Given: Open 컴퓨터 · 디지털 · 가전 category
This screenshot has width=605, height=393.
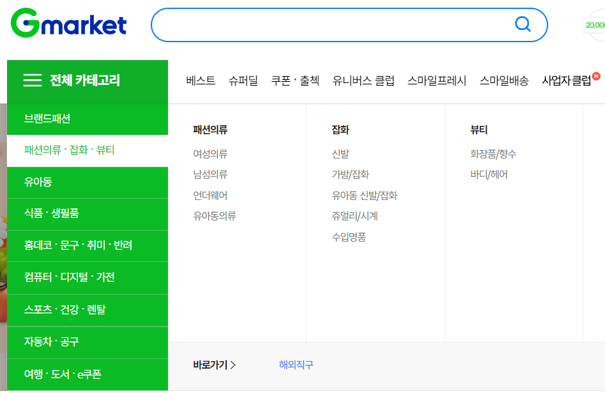Looking at the screenshot, I should 88,278.
